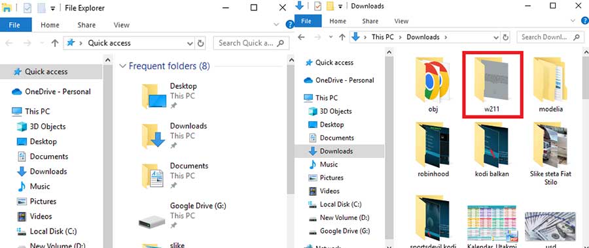Open the Home tab in Downloads window
This screenshot has height=248, width=589.
[338, 21]
